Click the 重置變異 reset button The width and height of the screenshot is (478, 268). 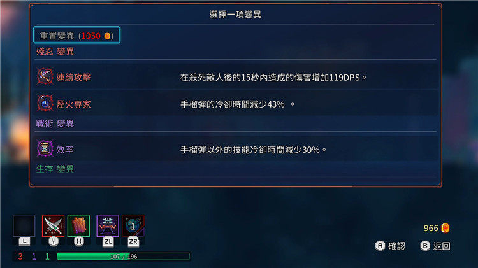pyautogui.click(x=77, y=35)
